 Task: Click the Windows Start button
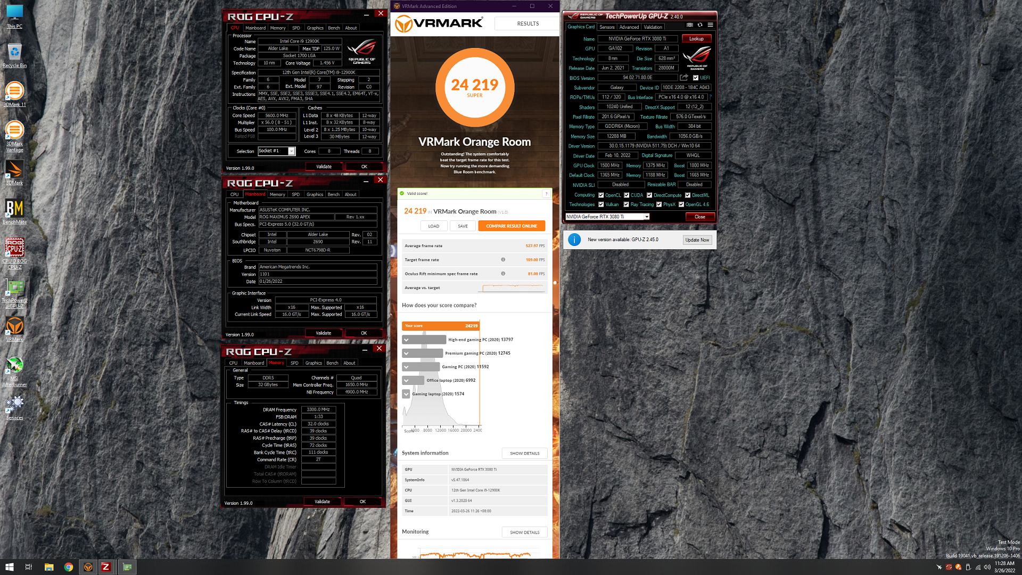[9, 567]
